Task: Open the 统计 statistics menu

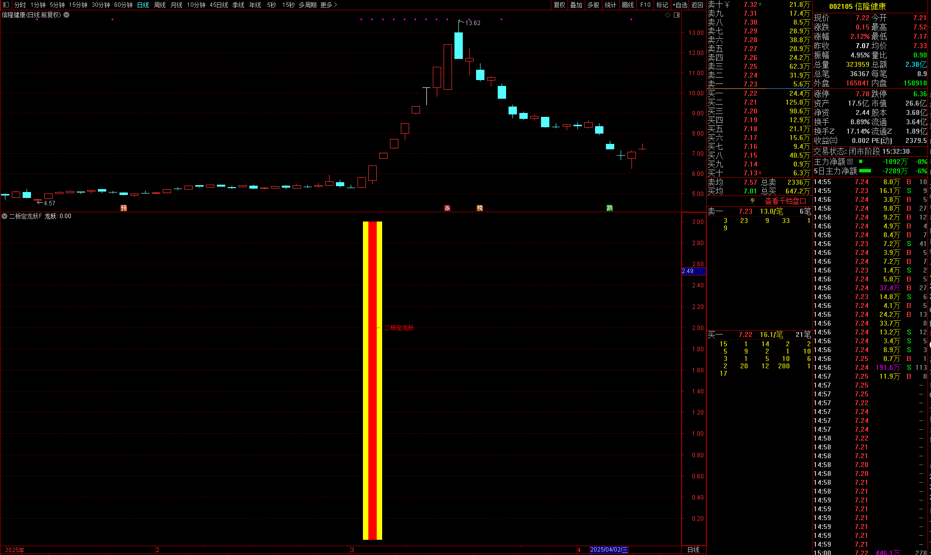Action: [610, 5]
